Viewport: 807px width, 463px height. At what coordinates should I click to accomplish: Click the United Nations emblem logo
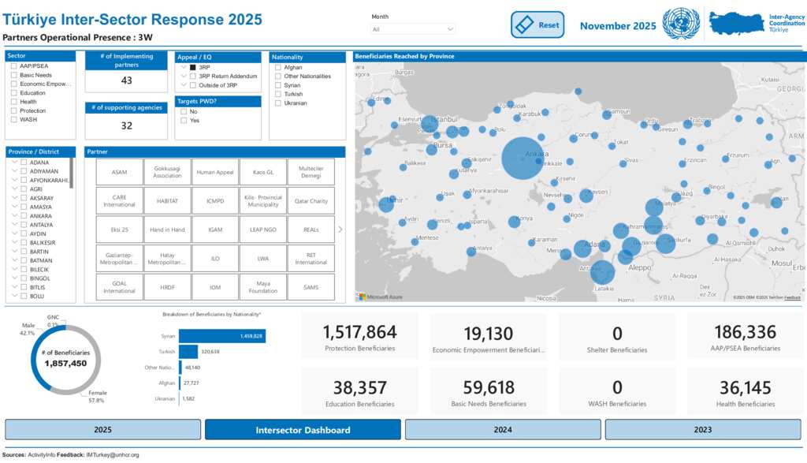(680, 24)
